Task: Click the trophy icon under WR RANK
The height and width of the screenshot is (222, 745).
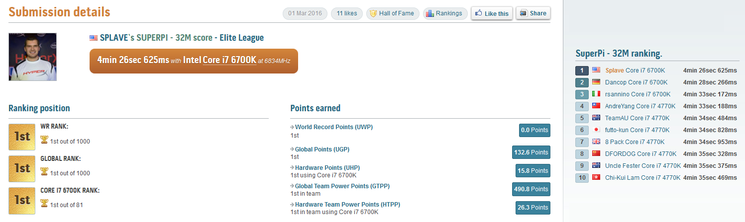Action: click(x=44, y=140)
